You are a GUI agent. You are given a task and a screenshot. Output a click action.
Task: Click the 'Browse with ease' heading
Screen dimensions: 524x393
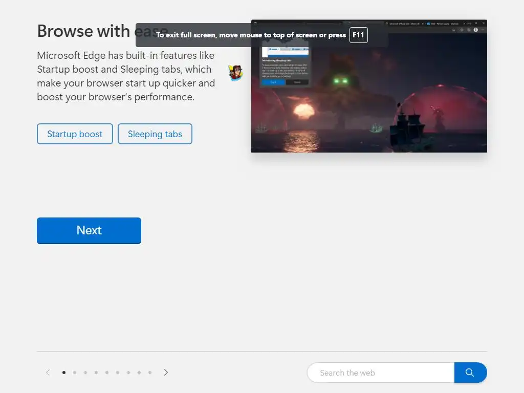click(102, 31)
